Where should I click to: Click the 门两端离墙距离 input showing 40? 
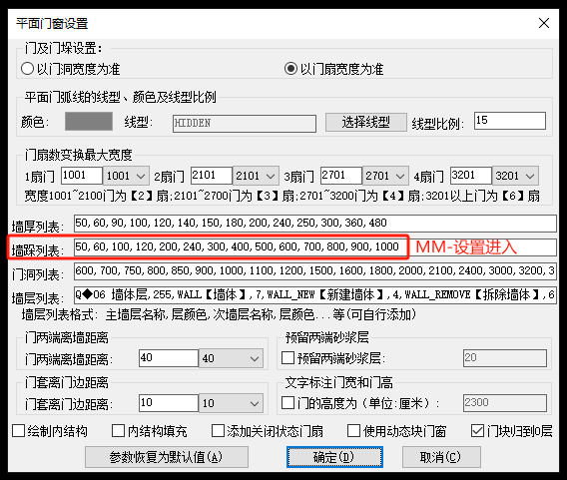click(x=169, y=358)
